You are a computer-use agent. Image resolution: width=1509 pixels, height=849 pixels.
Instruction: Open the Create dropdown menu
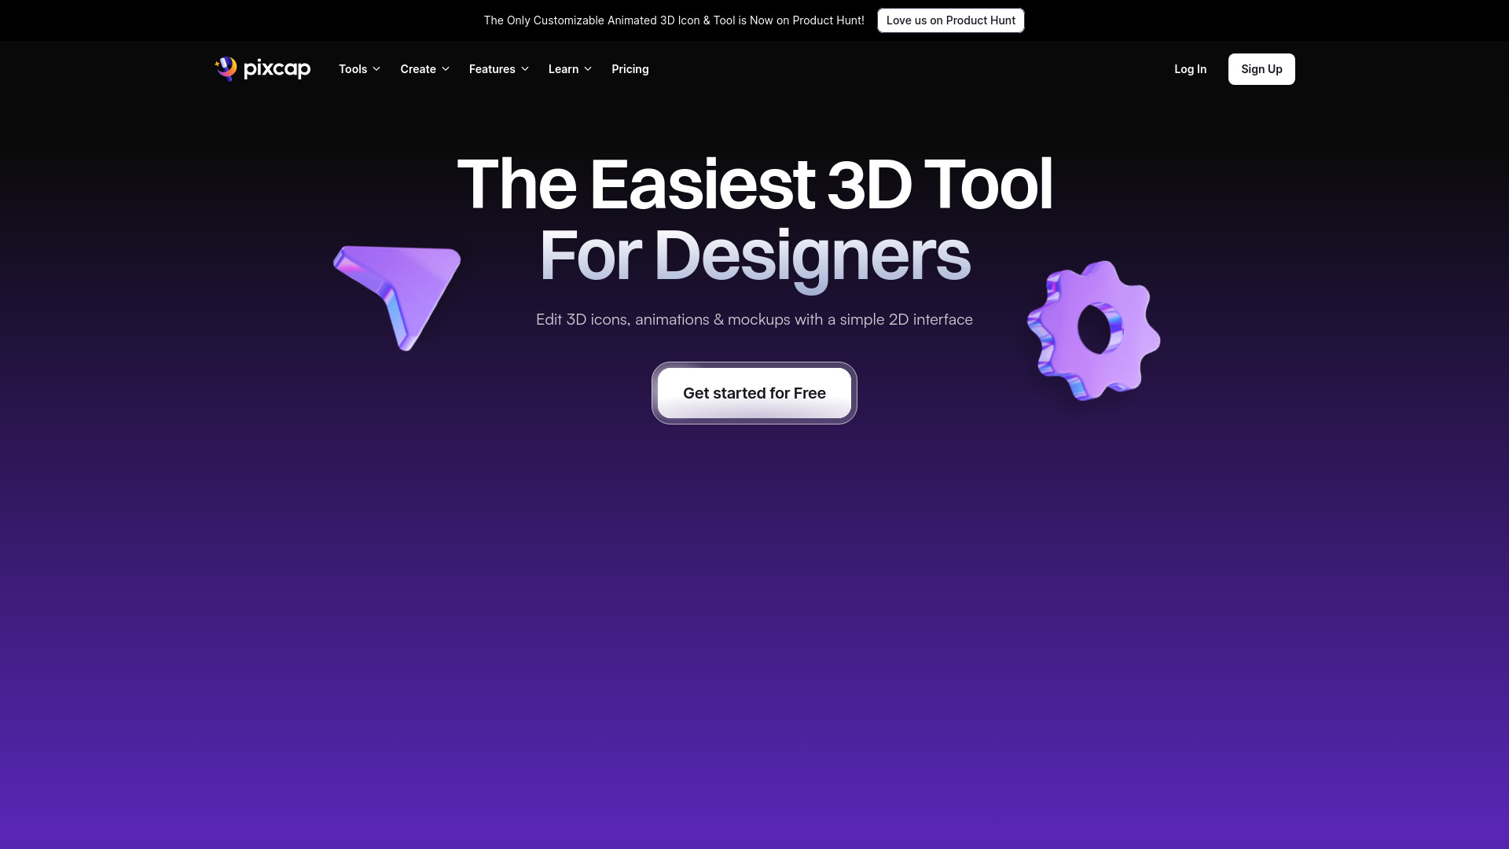coord(425,68)
